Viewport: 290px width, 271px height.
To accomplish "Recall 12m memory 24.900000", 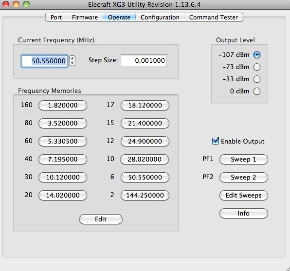I will (x=145, y=141).
